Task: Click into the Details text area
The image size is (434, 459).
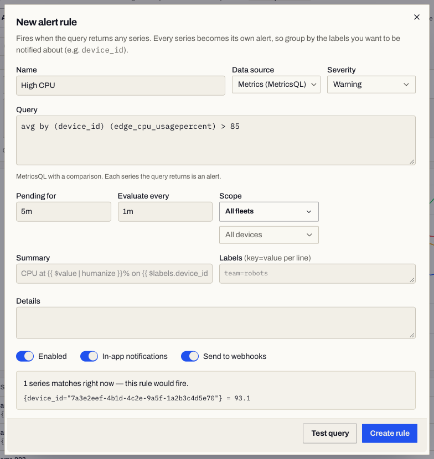Action: 216,322
